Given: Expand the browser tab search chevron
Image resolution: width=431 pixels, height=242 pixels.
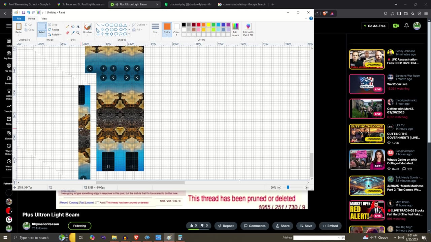Looking at the screenshot, I should click(x=396, y=4).
